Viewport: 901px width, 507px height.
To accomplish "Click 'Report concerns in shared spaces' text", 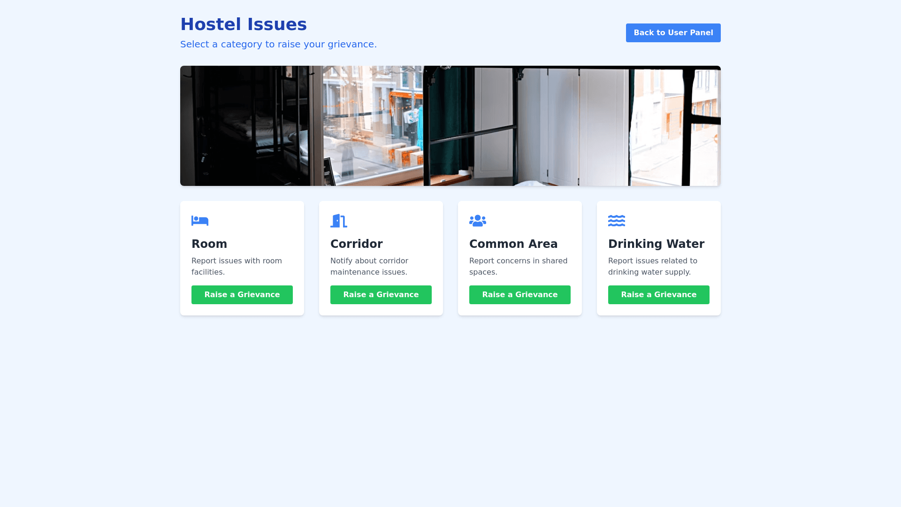I will click(x=519, y=267).
